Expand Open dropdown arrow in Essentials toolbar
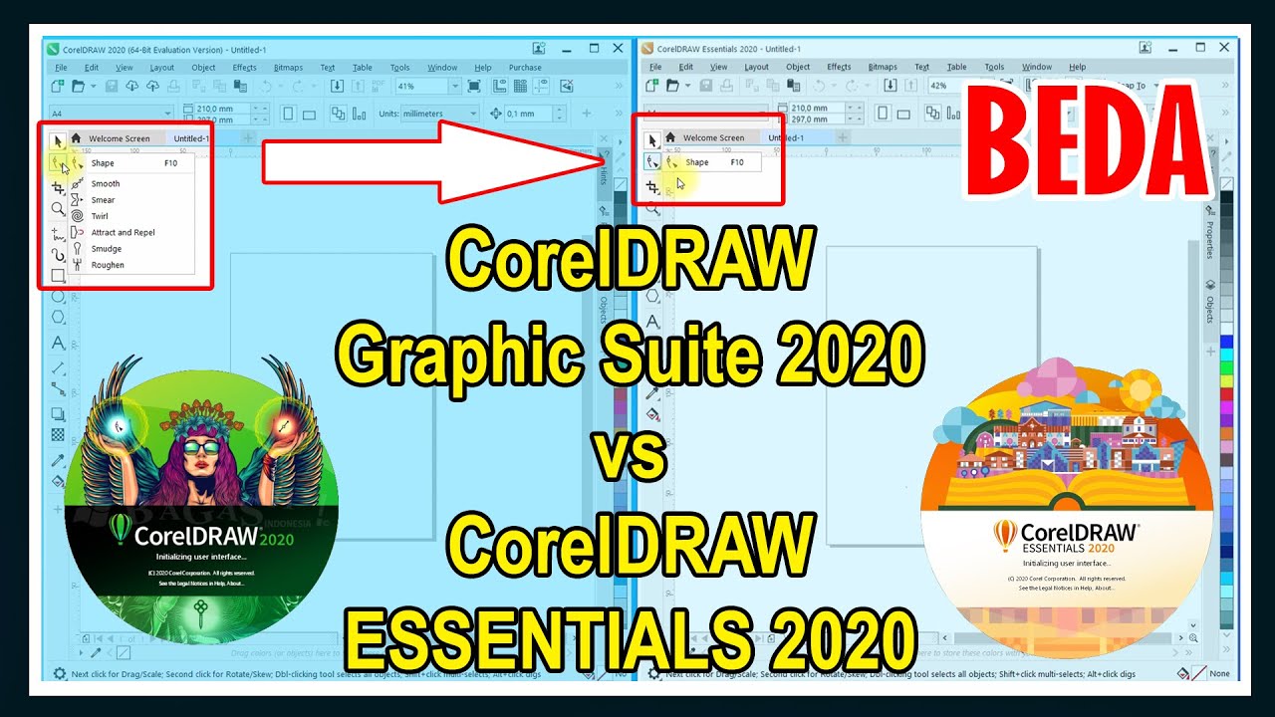The width and height of the screenshot is (1275, 717). tap(687, 87)
